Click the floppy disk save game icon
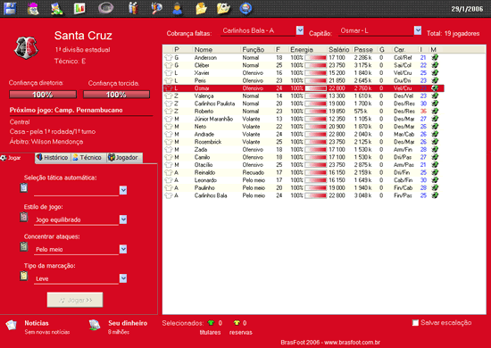Screen dimensions: 491x348 coord(10,8)
